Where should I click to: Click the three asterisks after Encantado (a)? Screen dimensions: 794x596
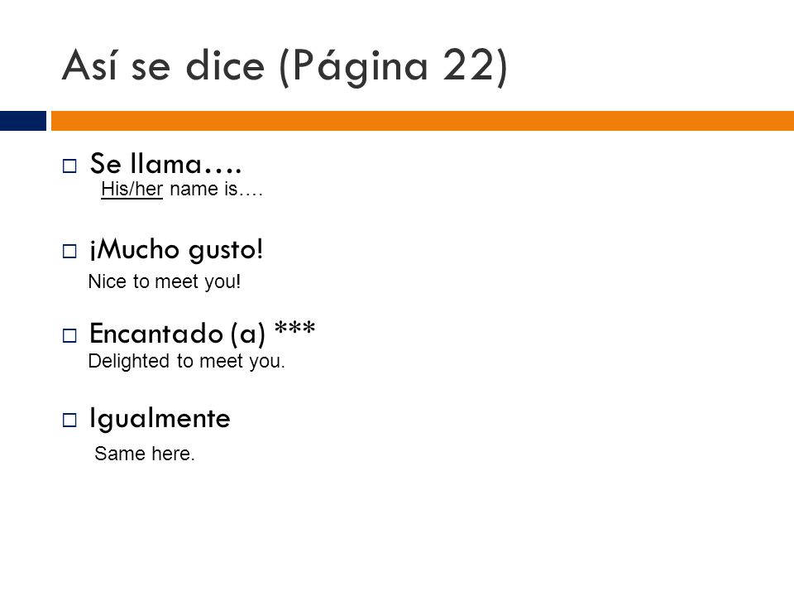pyautogui.click(x=294, y=328)
